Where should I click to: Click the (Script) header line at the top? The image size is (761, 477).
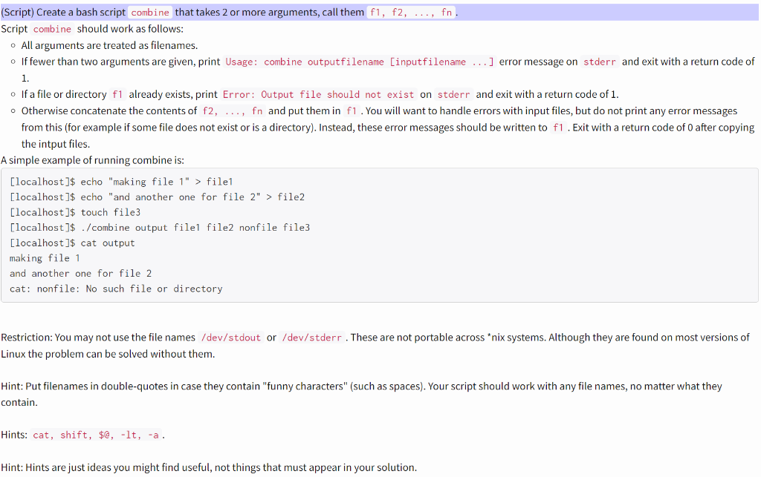[45, 12]
